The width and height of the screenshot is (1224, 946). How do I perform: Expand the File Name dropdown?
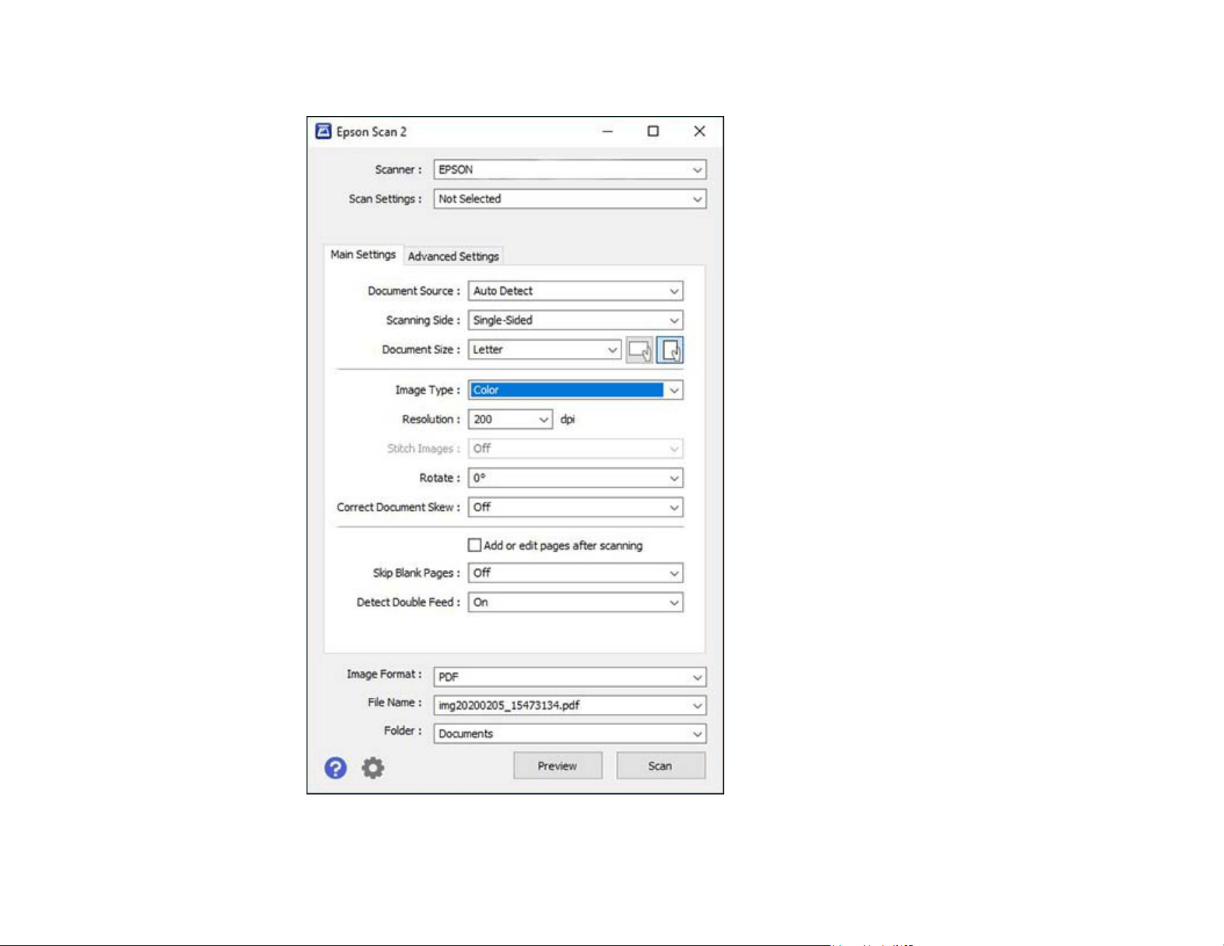(570, 706)
